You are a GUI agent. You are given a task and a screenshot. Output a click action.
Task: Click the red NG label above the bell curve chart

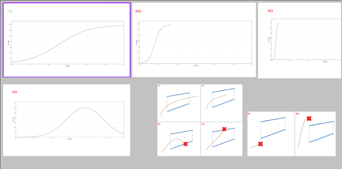point(15,92)
